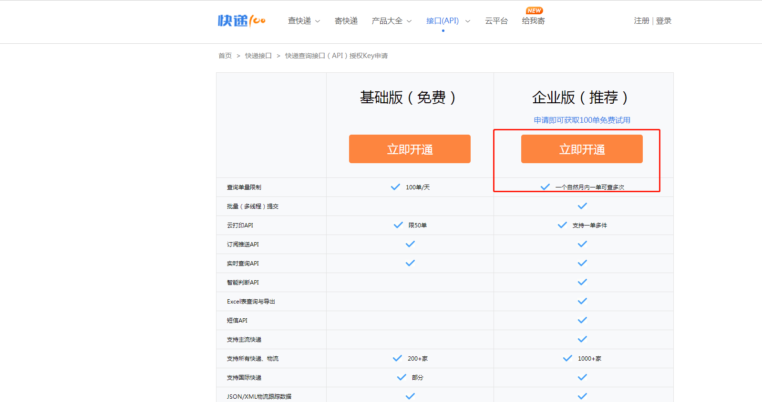This screenshot has width=762, height=402.
Task: Expand the 接口(API) dropdown chevron
Action: coord(468,21)
